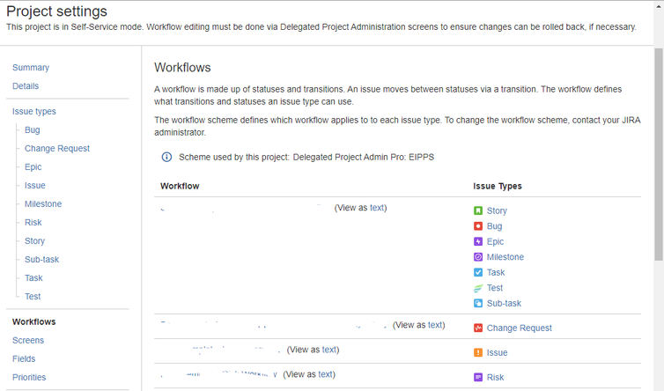Open the Risk link in table
This screenshot has width=664, height=391.
click(495, 377)
